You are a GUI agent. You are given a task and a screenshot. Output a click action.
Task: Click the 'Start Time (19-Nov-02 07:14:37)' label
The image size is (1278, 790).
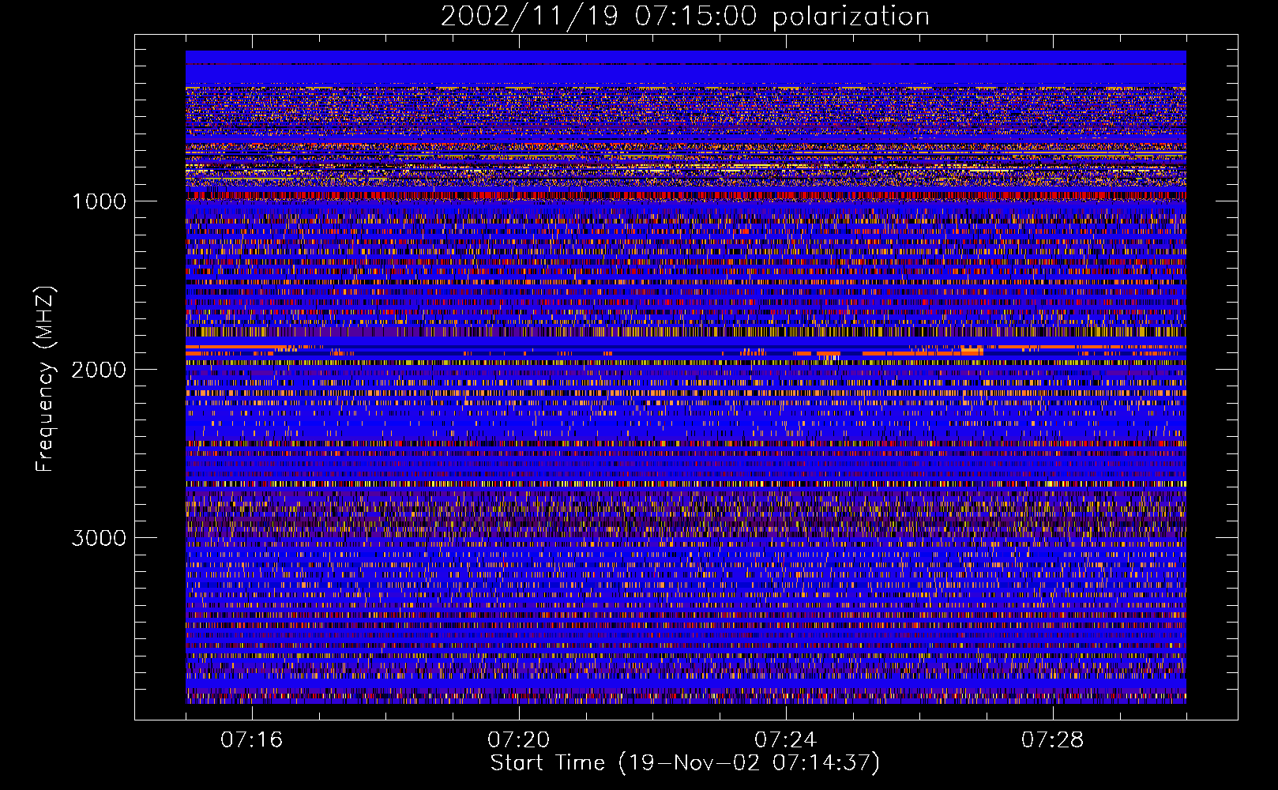coord(685,763)
